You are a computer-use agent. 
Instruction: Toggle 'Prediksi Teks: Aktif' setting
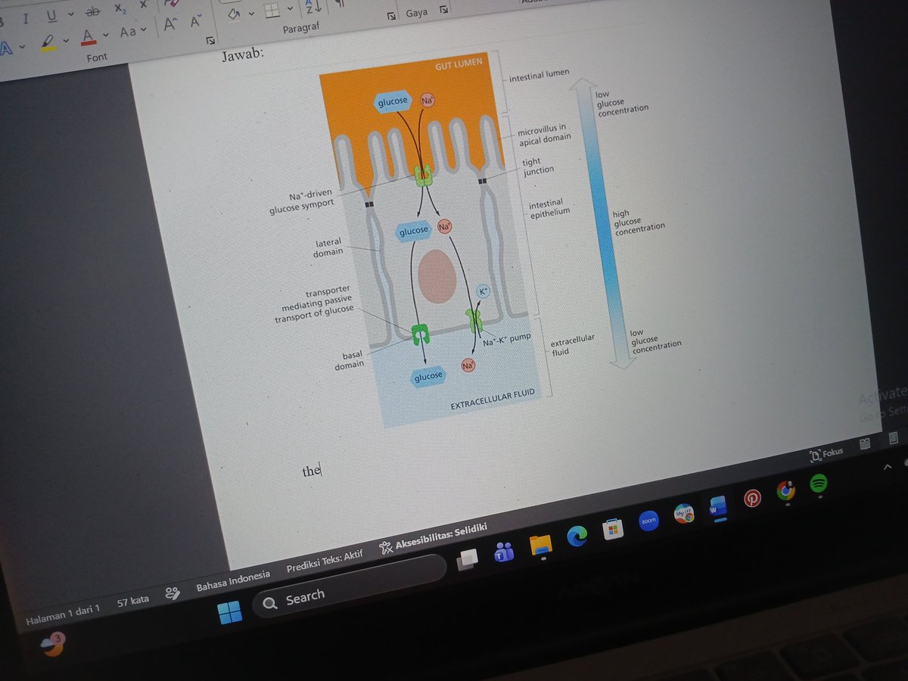[x=325, y=561]
